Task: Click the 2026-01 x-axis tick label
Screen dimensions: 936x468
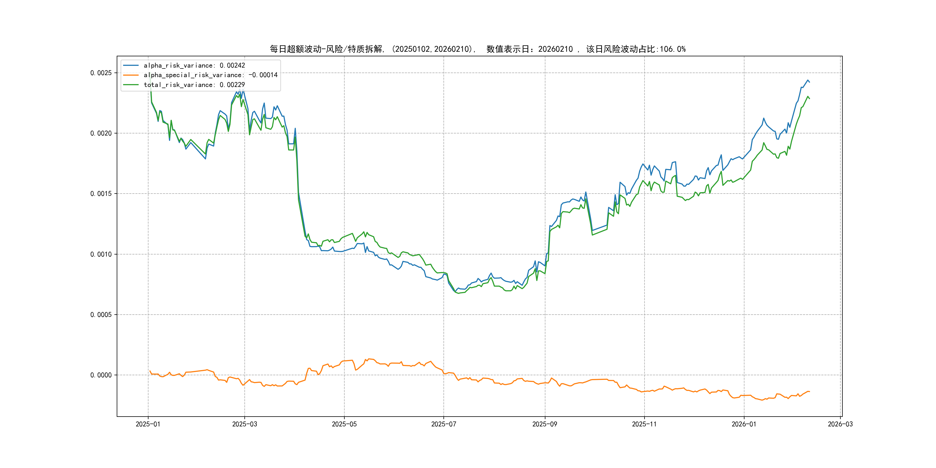Action: tap(744, 424)
